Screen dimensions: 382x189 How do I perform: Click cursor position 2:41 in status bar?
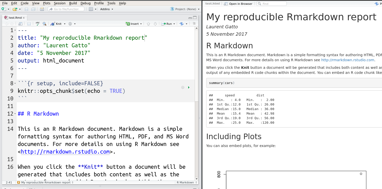(9, 182)
